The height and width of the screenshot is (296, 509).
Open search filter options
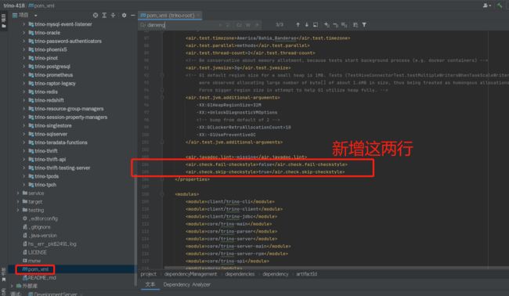coord(364,25)
